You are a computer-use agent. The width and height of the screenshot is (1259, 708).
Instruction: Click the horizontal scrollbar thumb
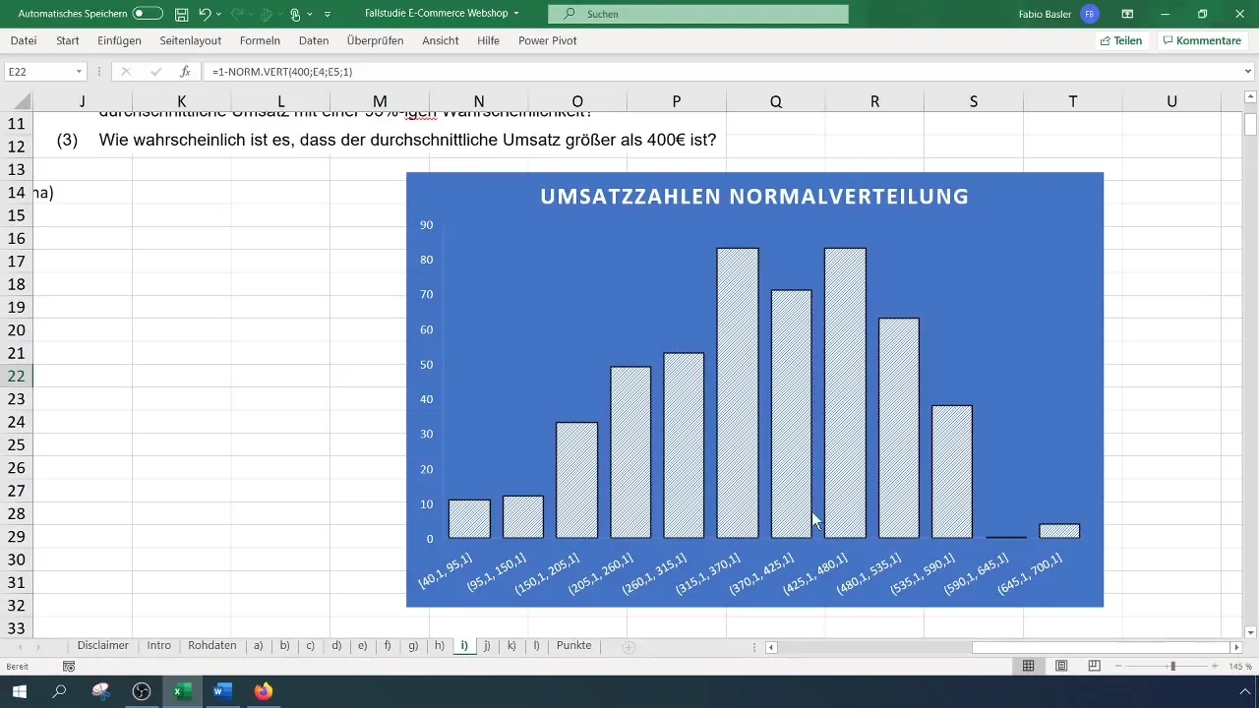pyautogui.click(x=1101, y=647)
